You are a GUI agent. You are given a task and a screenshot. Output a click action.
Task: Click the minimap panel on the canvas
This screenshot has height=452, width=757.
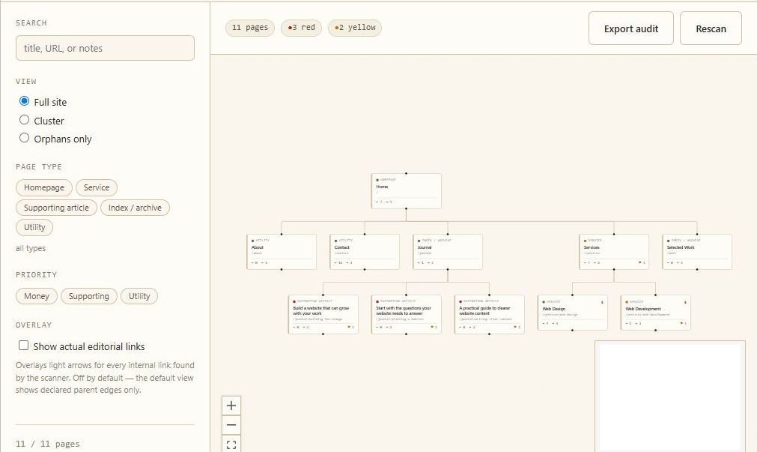(670, 397)
